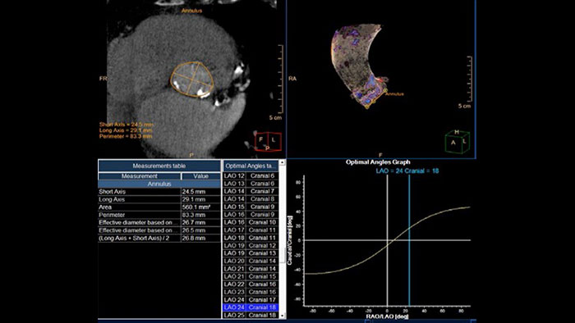This screenshot has height=323, width=575.
Task: Select the LAO 20 Cranial 14 row
Action: (x=251, y=261)
